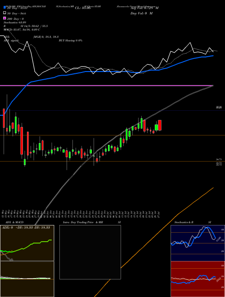Click the 'CL: 35.06' closing price label
This screenshot has width=225, height=297.
[83, 8]
